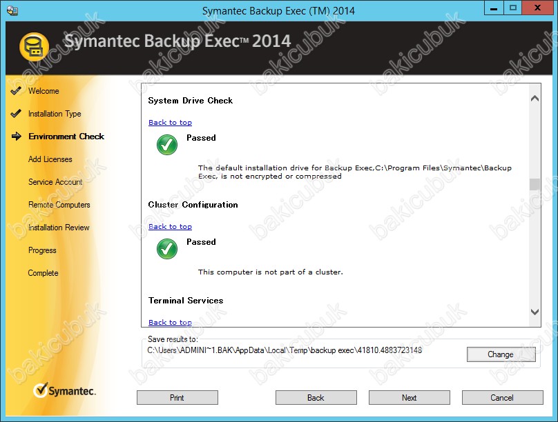
Task: Select the Complete step
Action: coord(43,273)
